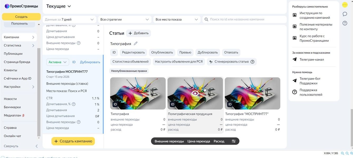Sort by Внешние переходы in bottom bar
Screen dimensions: 353x158
[x=169, y=141]
